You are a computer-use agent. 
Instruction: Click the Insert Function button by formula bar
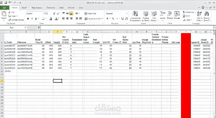click(39, 27)
